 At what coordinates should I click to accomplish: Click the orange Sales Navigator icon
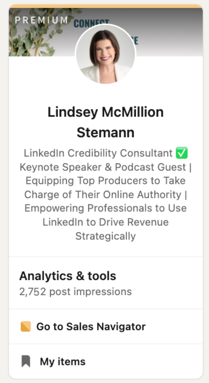point(26,326)
